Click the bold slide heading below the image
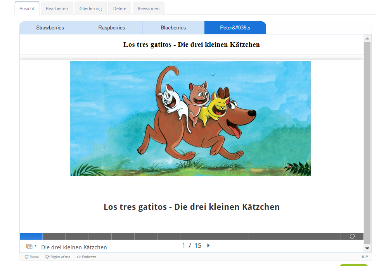 192,207
